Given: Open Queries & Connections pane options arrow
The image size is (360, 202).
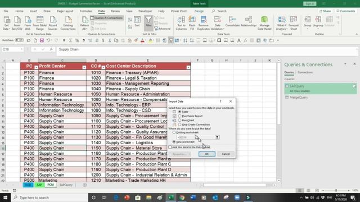Looking at the screenshot, I should [x=345, y=64].
